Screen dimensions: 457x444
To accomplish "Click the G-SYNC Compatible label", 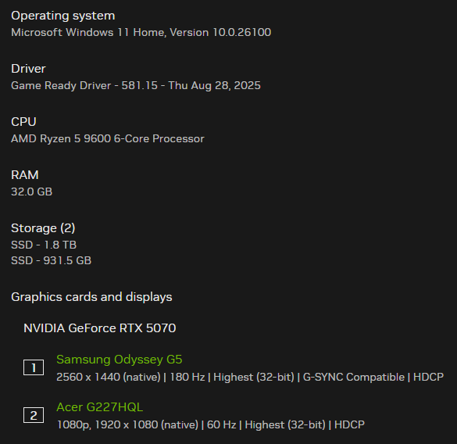I will (354, 378).
